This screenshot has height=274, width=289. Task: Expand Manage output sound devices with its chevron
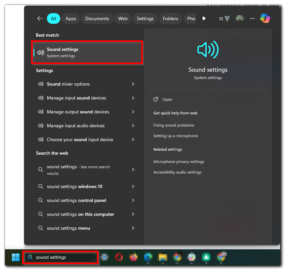pos(133,112)
